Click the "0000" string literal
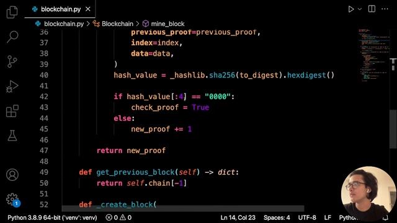 point(218,97)
